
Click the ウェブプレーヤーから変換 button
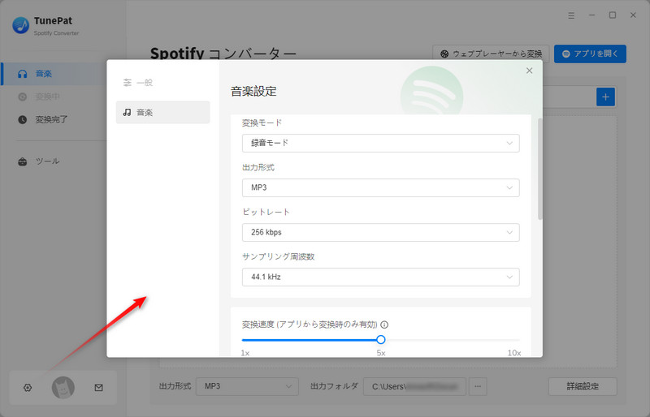491,54
